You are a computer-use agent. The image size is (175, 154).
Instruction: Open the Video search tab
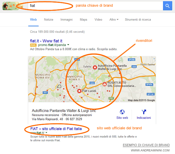point(98,19)
